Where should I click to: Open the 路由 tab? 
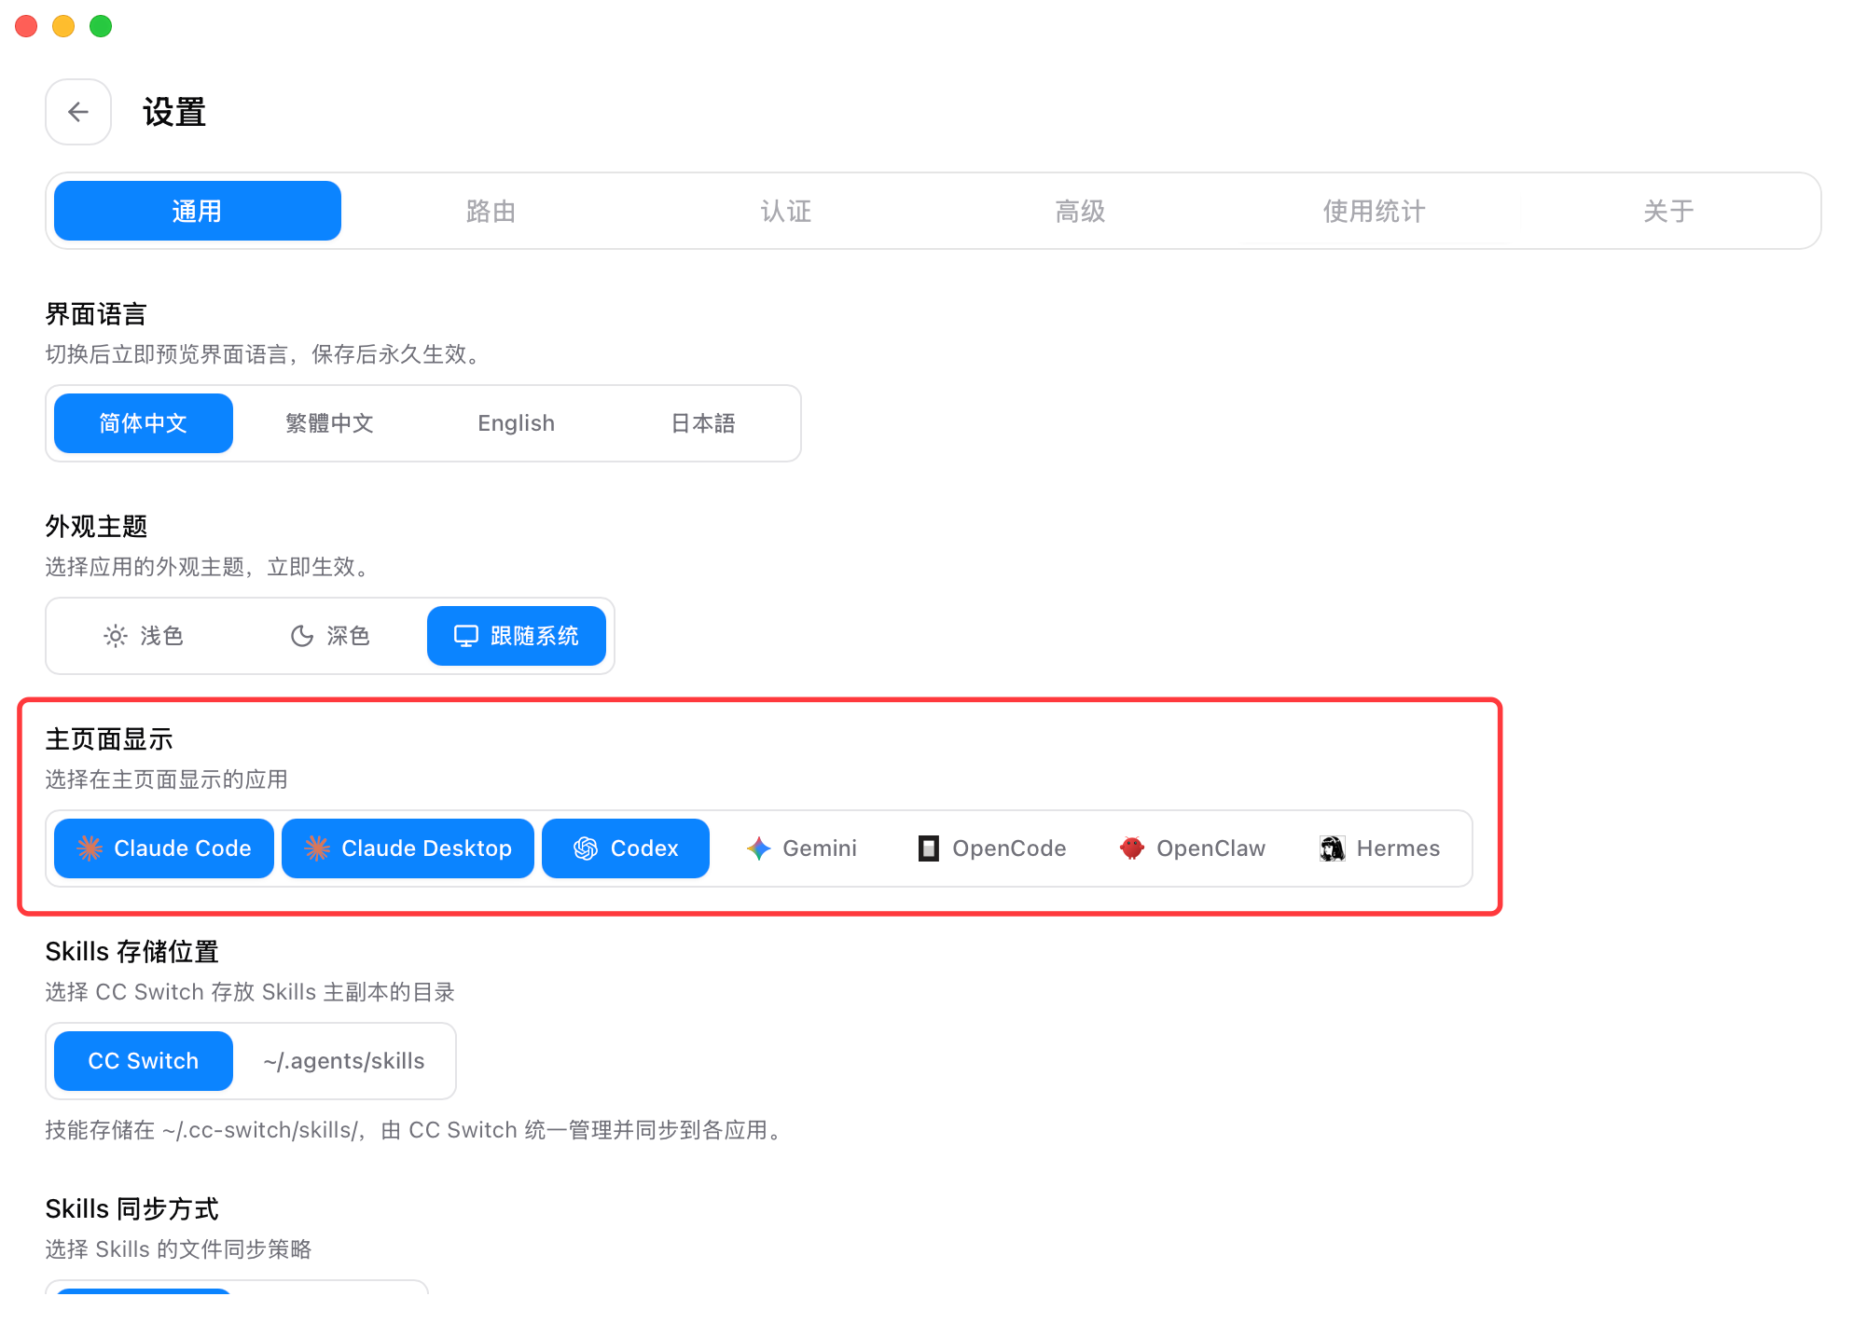491,211
